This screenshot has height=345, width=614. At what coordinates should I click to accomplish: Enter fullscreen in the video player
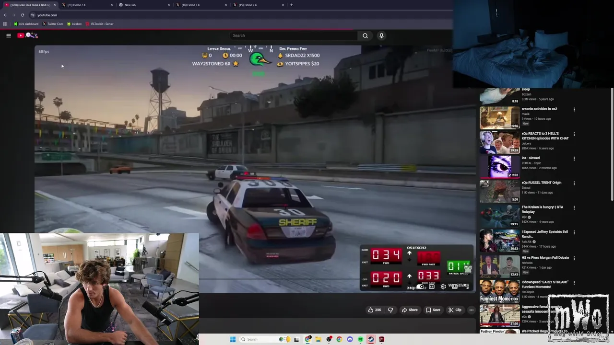467,287
